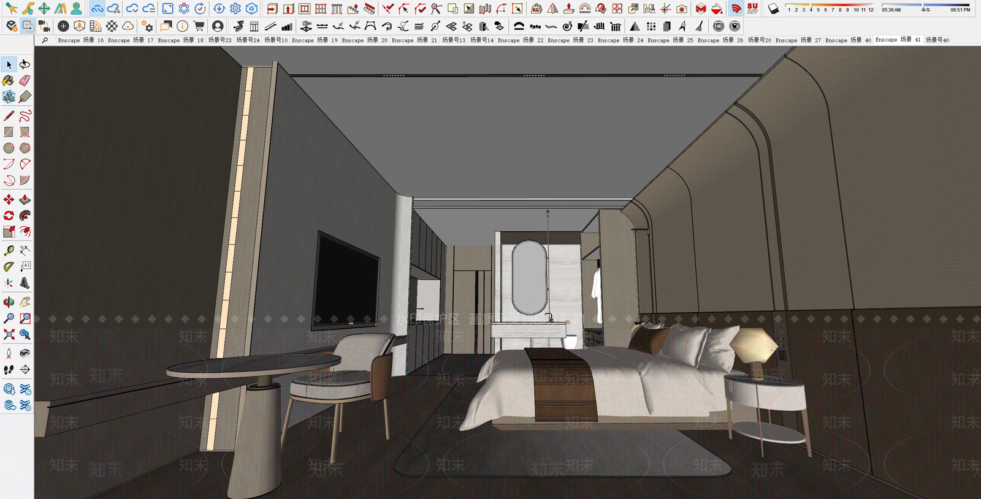This screenshot has height=499, width=981.
Task: Activate the Walk footprints tool
Action: [9, 370]
